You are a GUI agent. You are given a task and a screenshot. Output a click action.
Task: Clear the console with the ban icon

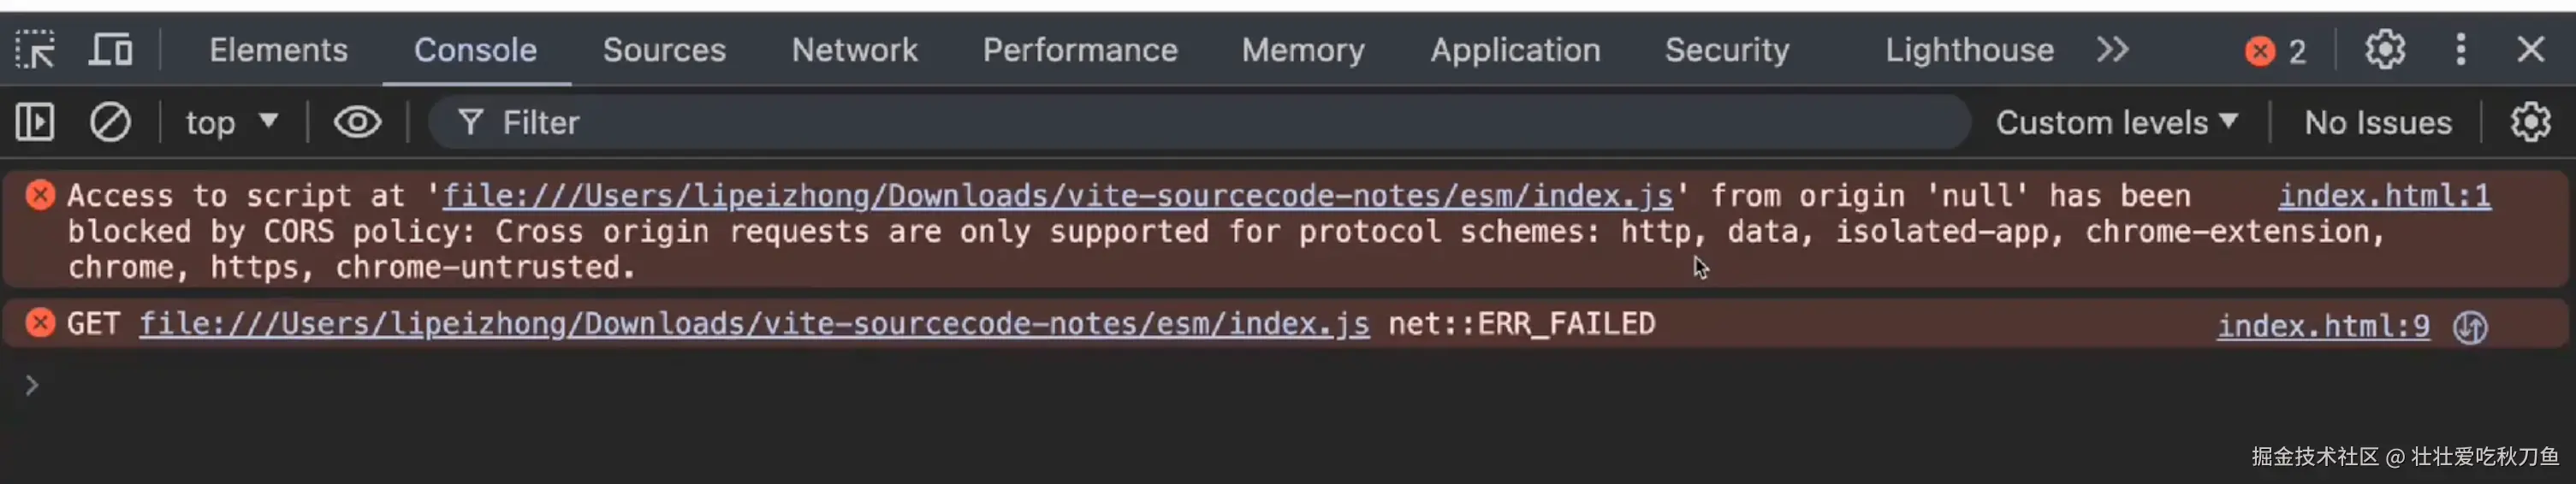[x=110, y=123]
